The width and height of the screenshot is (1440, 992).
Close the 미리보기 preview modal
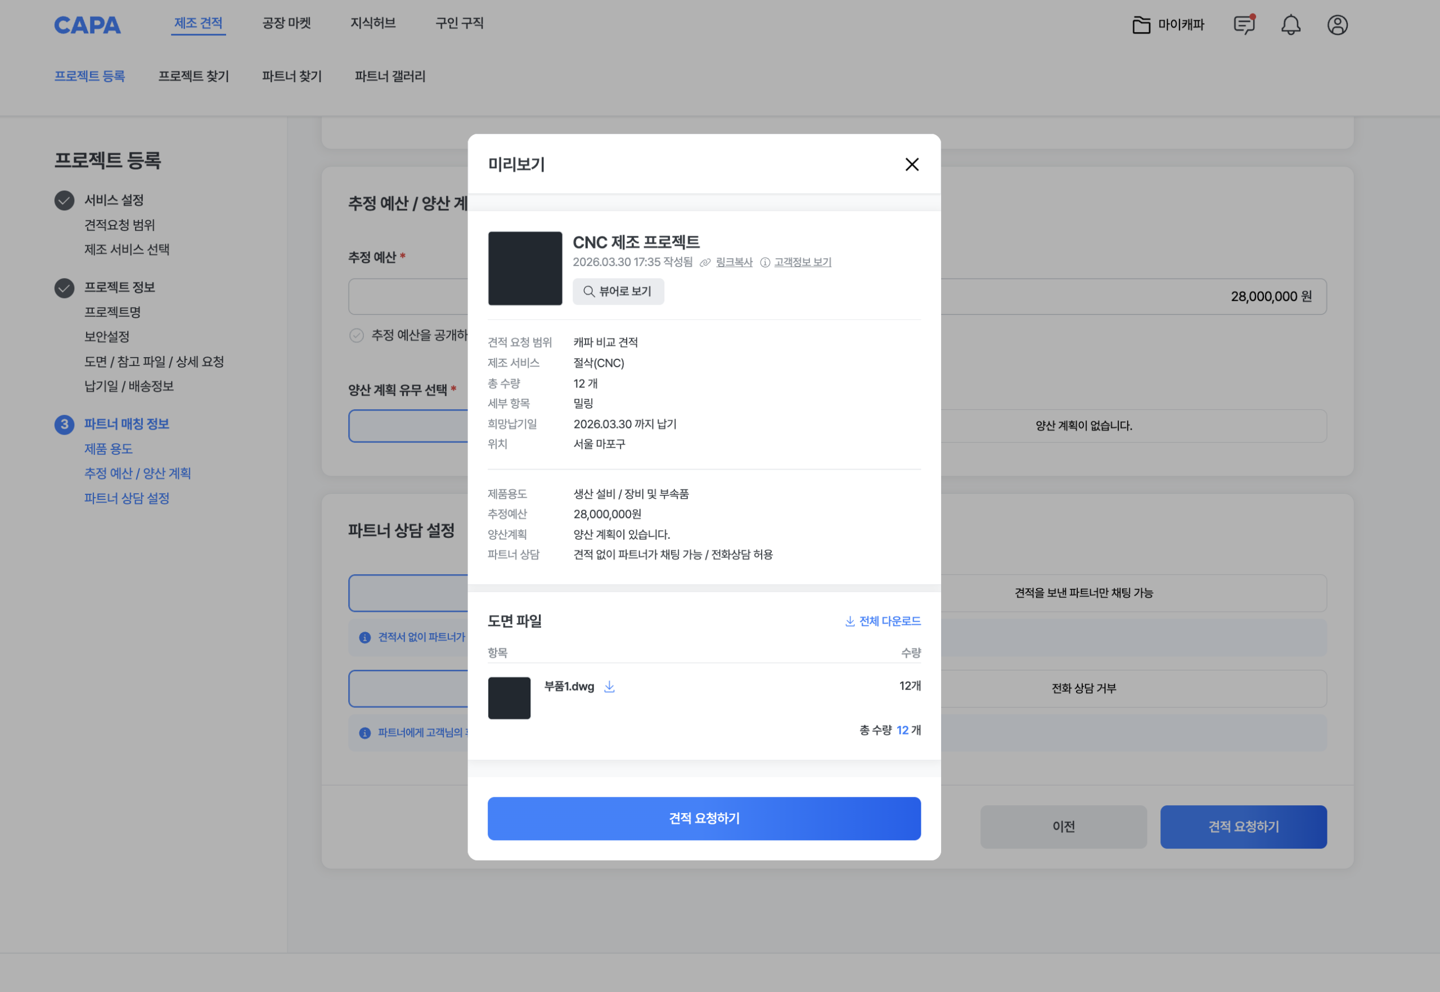coord(911,165)
